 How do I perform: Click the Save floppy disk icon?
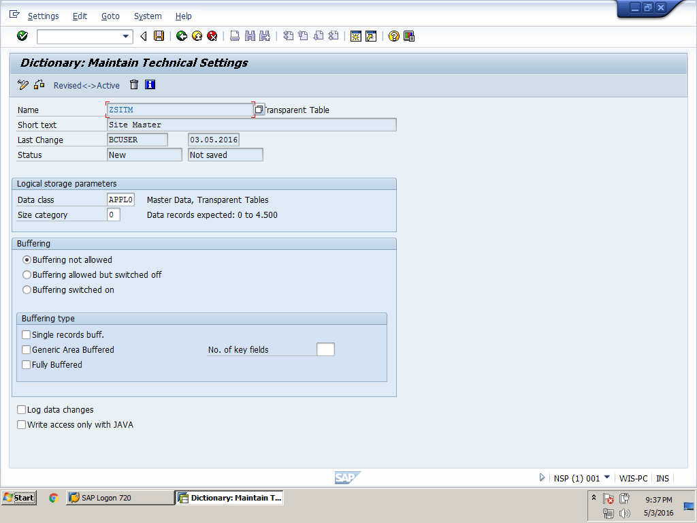pos(159,36)
